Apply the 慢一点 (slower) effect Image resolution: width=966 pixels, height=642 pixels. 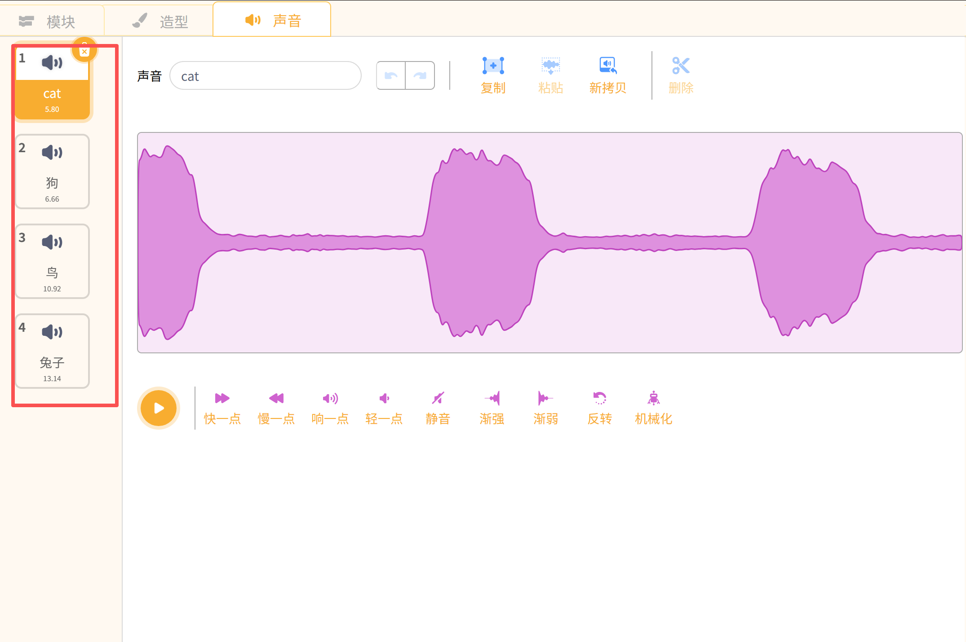click(276, 399)
